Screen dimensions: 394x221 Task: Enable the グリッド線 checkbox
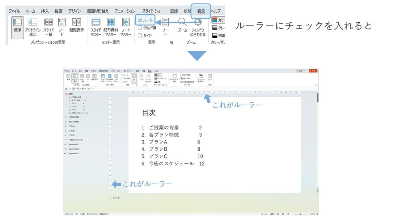tap(140, 28)
